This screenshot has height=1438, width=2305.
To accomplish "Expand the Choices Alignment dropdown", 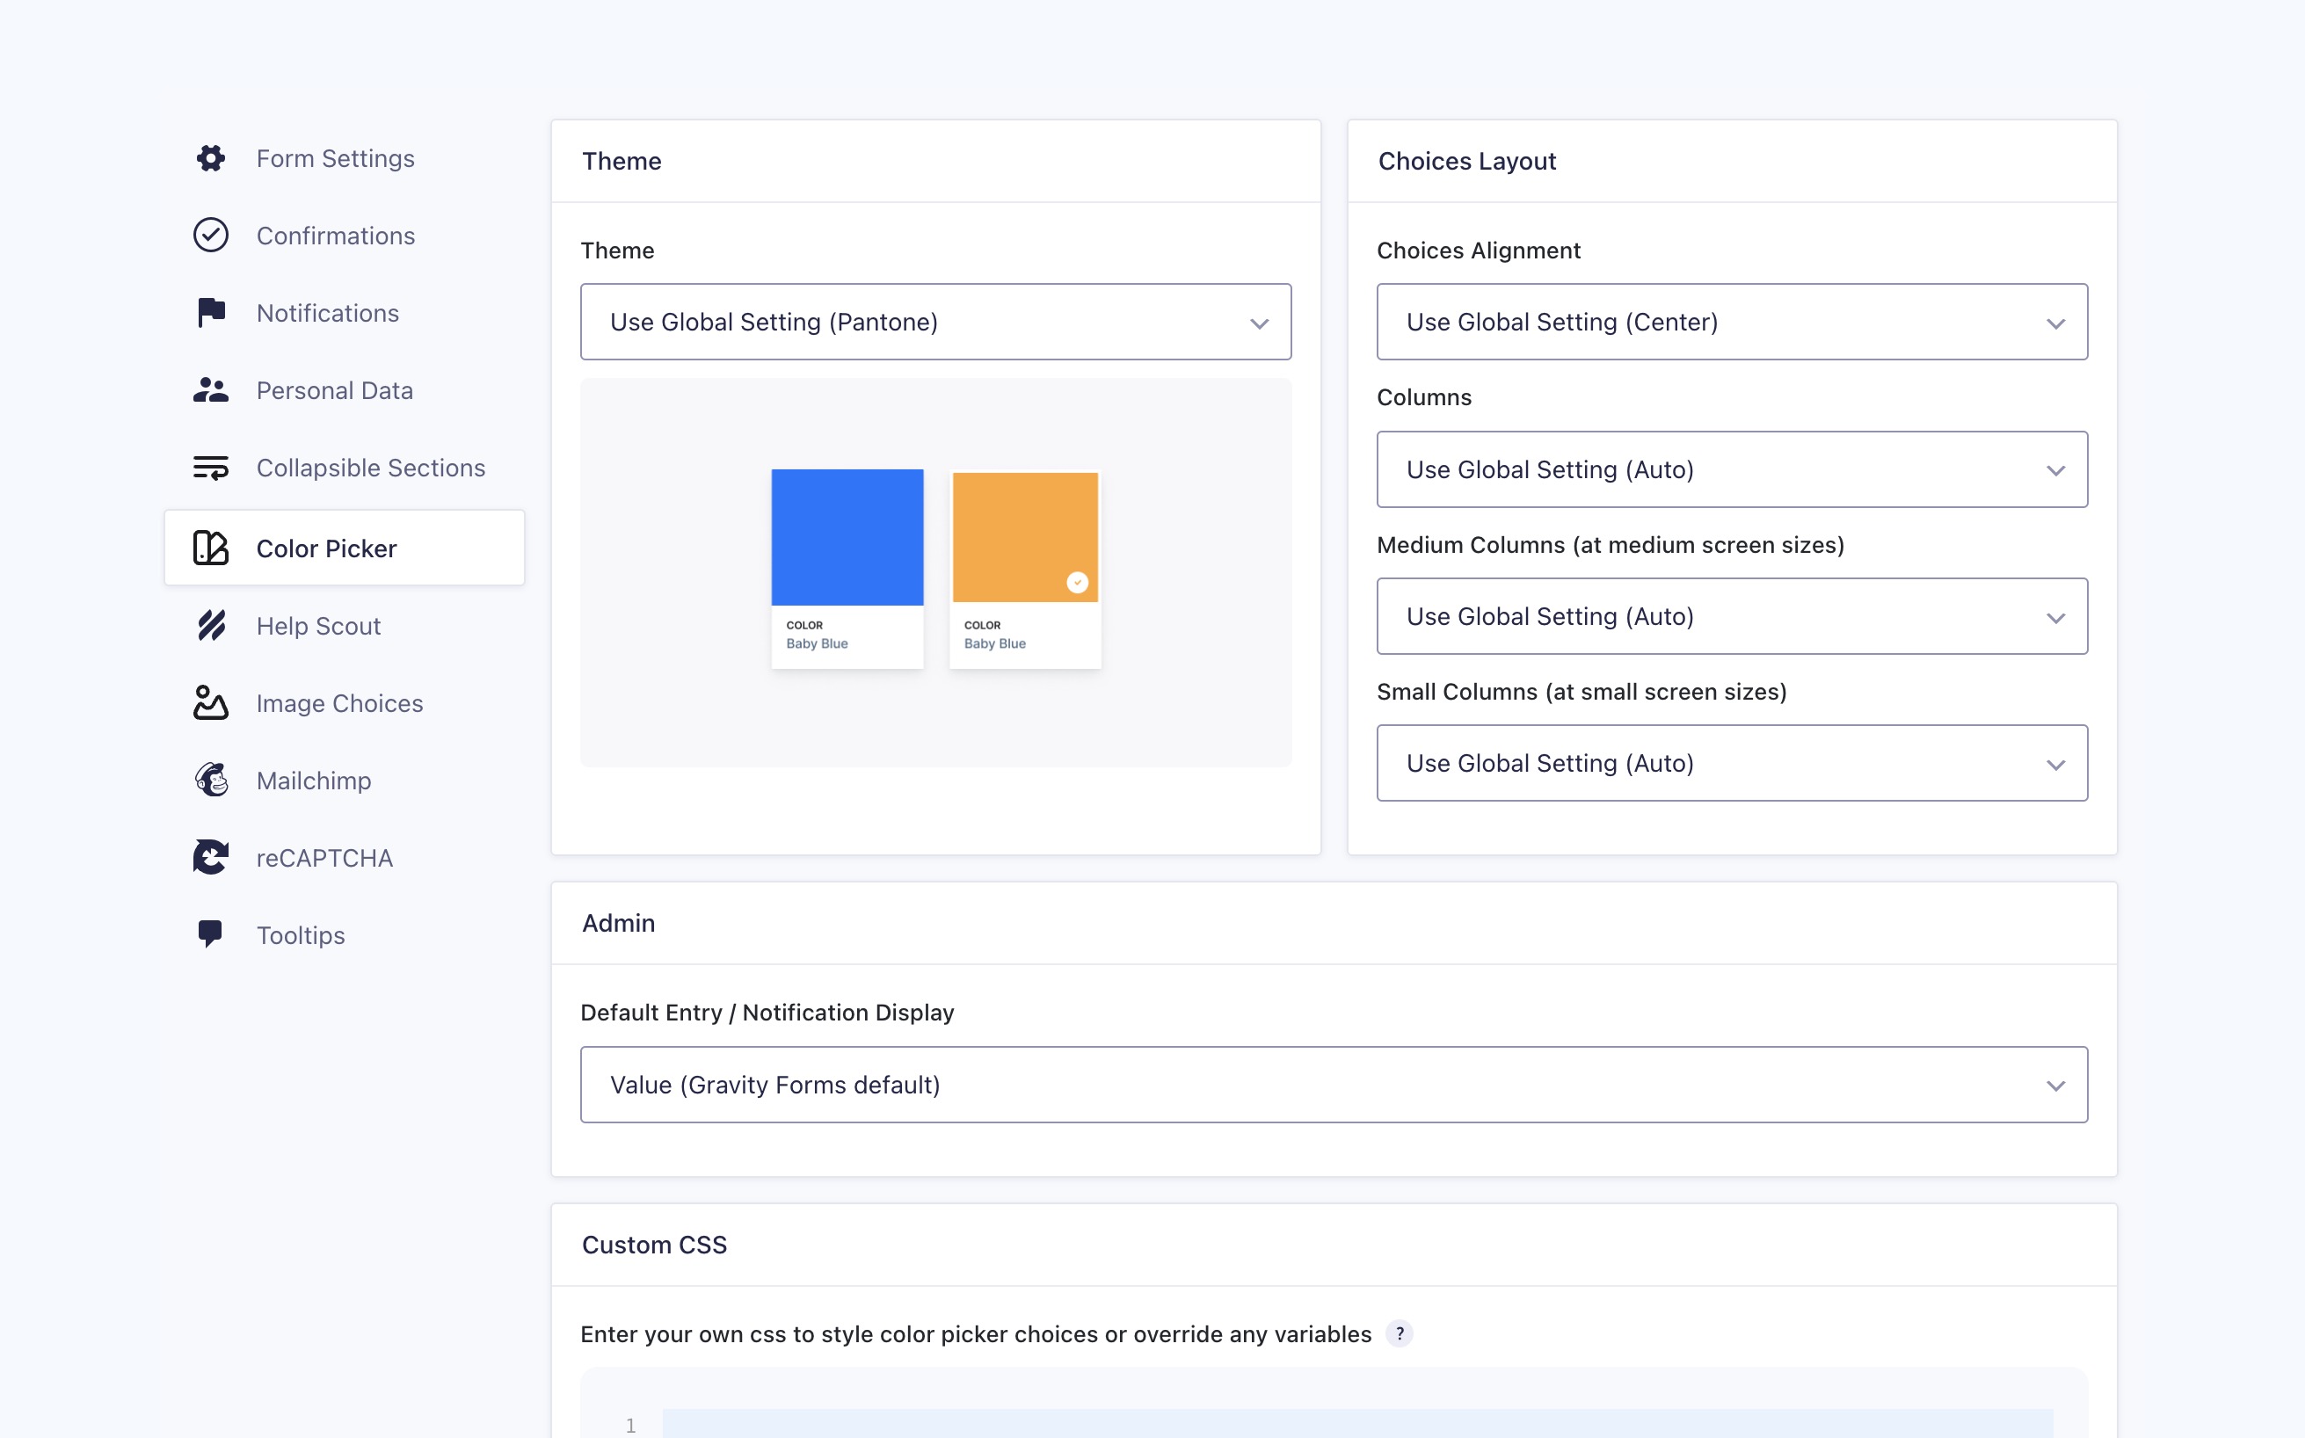I will click(1732, 322).
